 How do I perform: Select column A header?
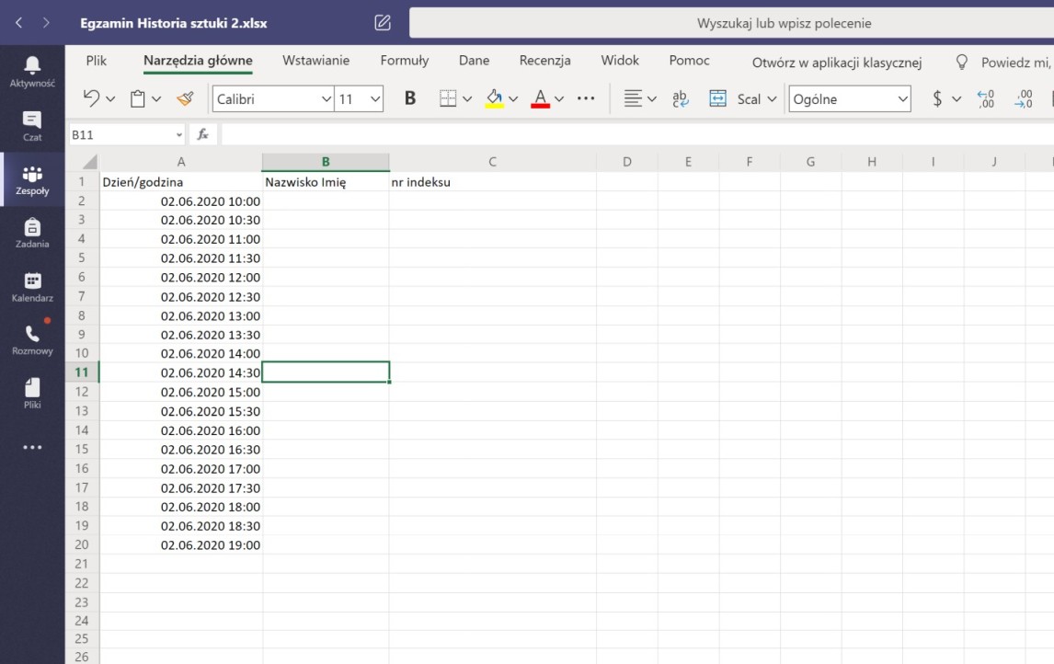pyautogui.click(x=181, y=162)
